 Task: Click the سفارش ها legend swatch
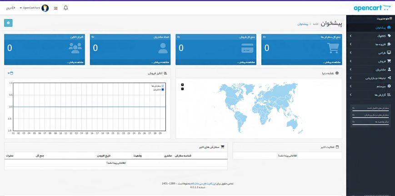[x=162, y=86]
